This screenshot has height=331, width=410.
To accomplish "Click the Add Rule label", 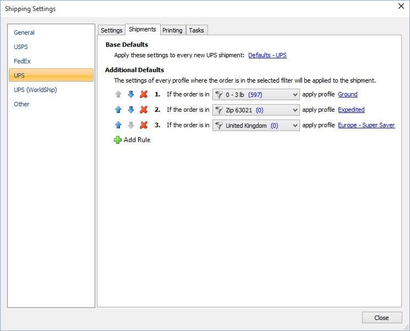I will pyautogui.click(x=137, y=140).
